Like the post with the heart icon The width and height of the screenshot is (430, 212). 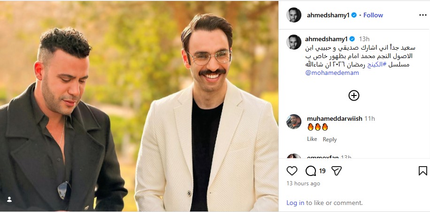point(292,171)
